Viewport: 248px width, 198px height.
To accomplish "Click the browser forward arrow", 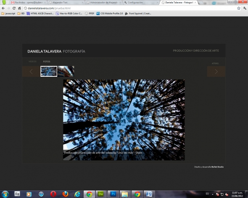I will 8,8.
